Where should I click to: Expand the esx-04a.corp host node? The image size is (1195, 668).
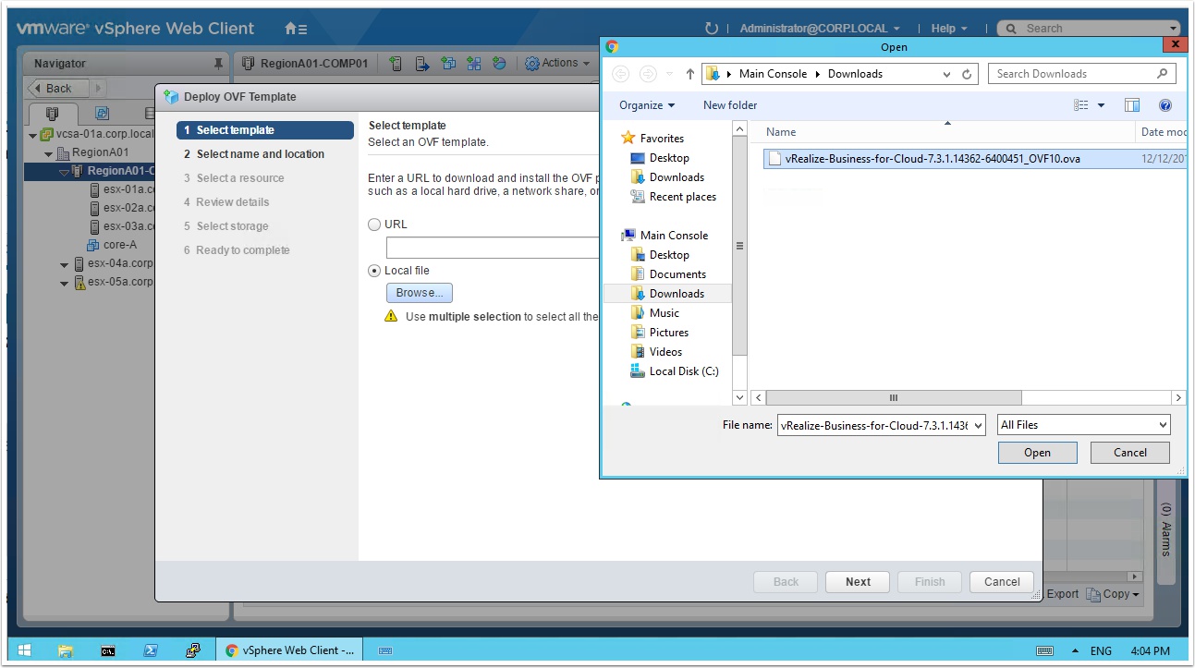[64, 264]
